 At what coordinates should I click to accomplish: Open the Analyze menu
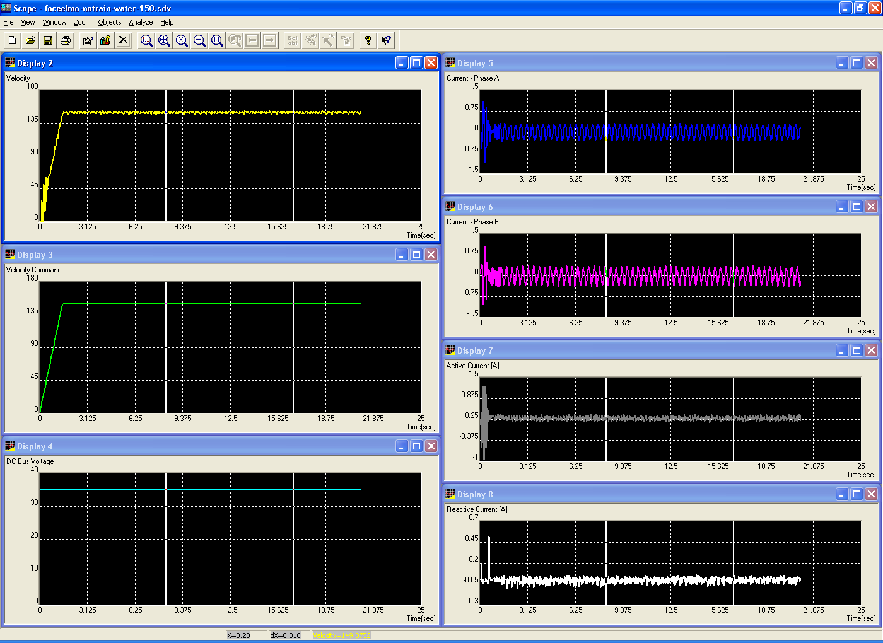tap(141, 22)
